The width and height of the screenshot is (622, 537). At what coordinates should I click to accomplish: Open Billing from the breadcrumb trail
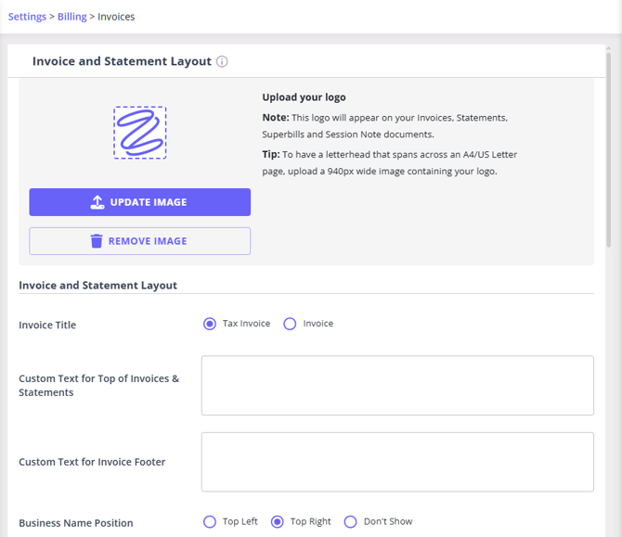point(72,17)
